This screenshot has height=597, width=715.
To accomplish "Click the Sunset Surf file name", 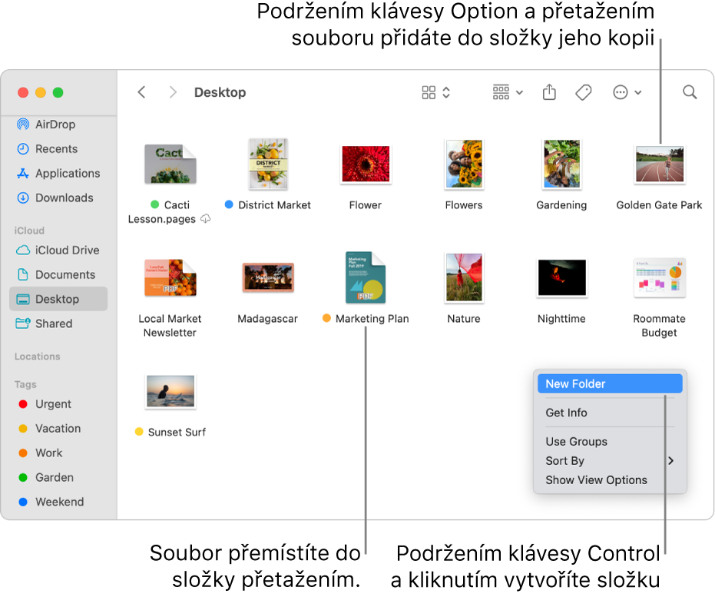I will [x=177, y=433].
